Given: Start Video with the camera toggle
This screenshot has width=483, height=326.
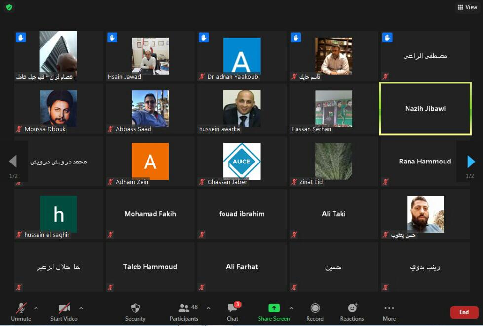Looking at the screenshot, I should (64, 311).
